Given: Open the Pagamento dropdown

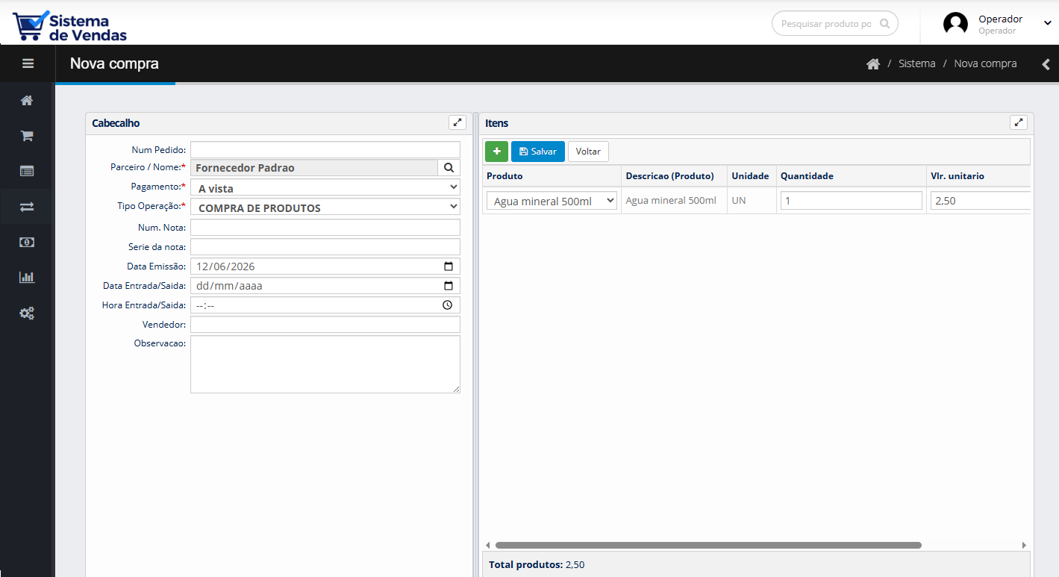Looking at the screenshot, I should [325, 187].
